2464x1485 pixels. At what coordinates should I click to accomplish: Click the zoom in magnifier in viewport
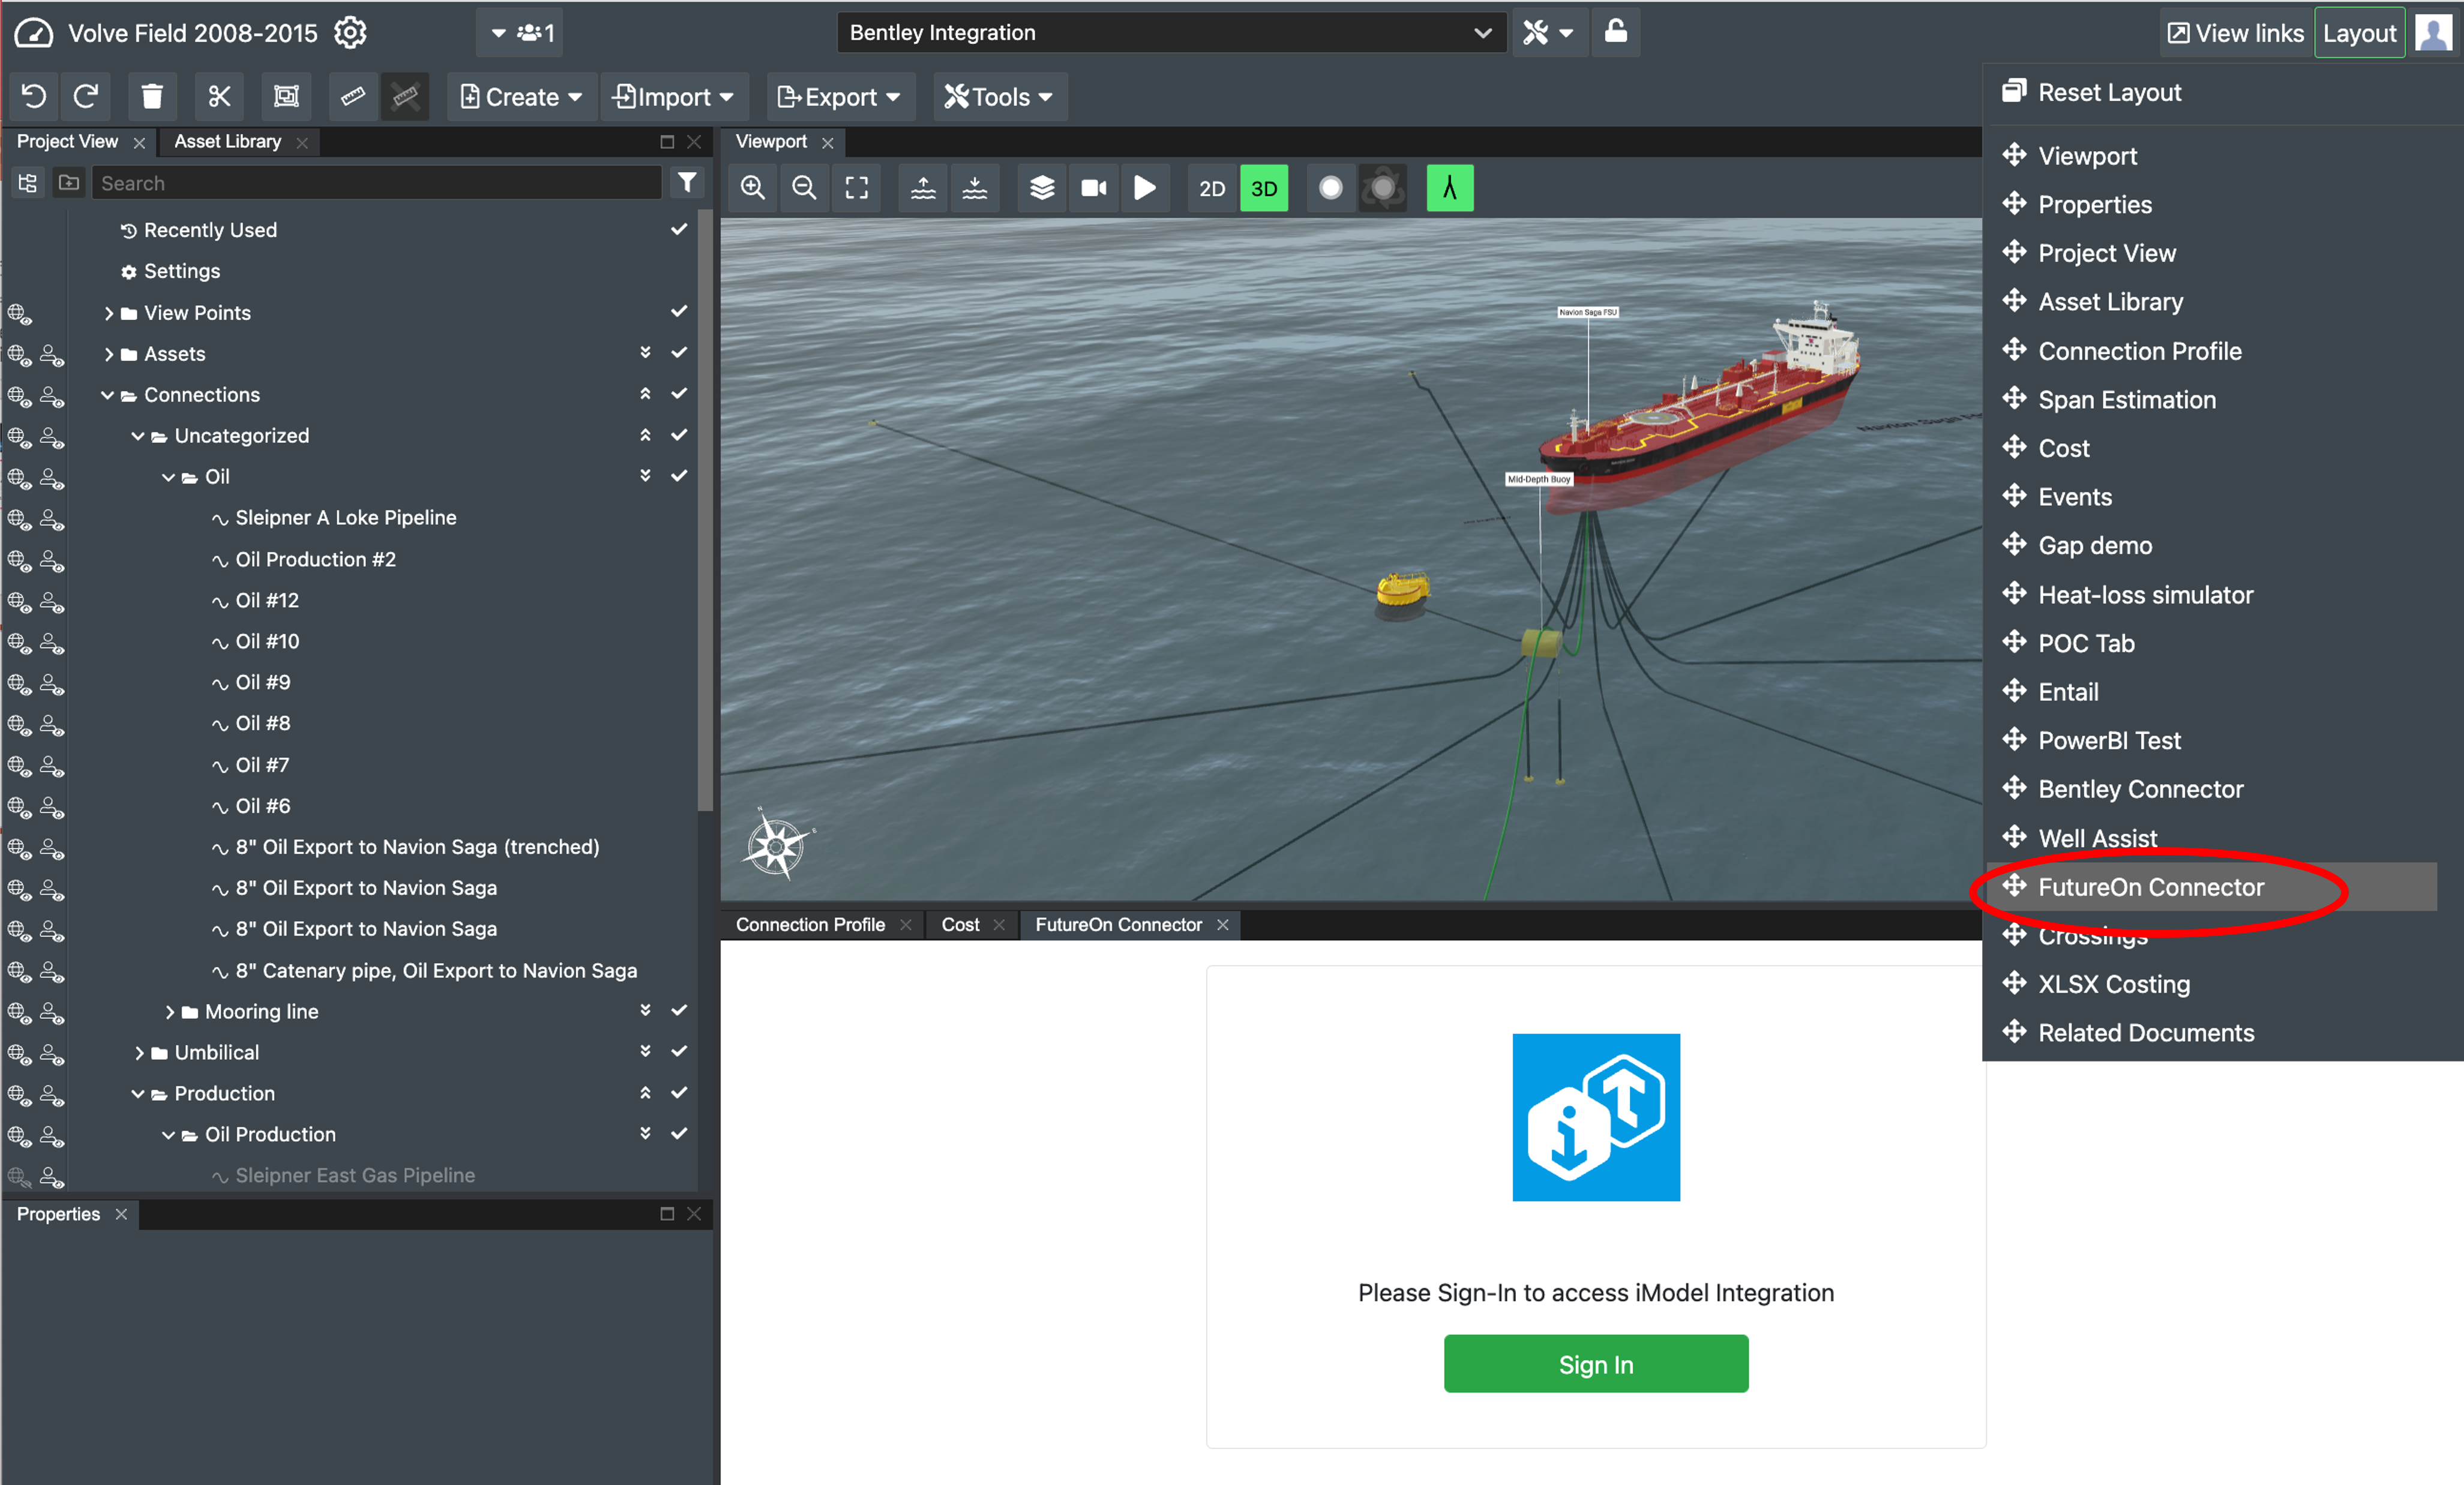click(x=753, y=188)
